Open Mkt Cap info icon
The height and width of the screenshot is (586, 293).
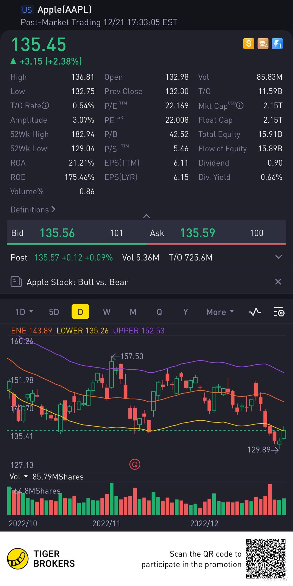point(240,105)
